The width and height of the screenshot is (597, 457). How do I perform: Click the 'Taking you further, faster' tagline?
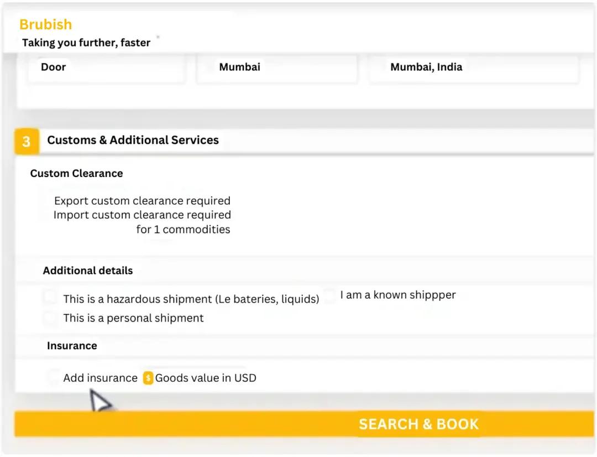click(x=86, y=43)
